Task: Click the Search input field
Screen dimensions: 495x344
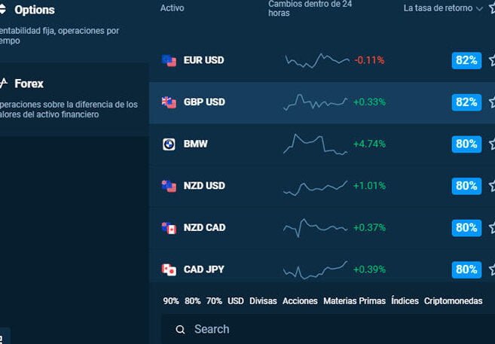Action: point(332,329)
